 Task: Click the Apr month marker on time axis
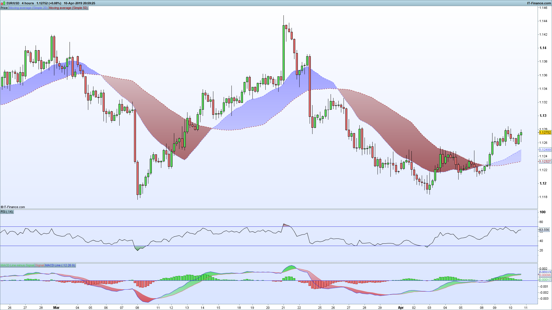(401, 307)
